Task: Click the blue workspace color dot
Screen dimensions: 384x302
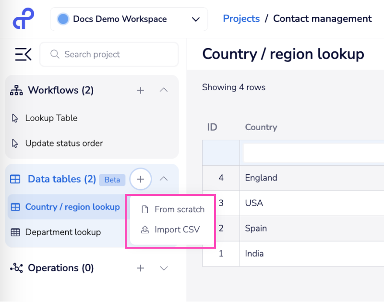Action: [64, 19]
